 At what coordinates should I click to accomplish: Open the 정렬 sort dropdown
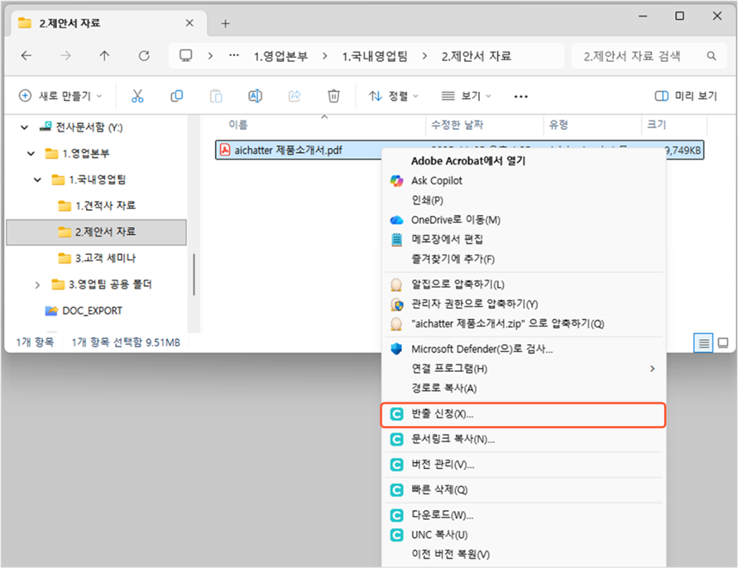pos(393,96)
